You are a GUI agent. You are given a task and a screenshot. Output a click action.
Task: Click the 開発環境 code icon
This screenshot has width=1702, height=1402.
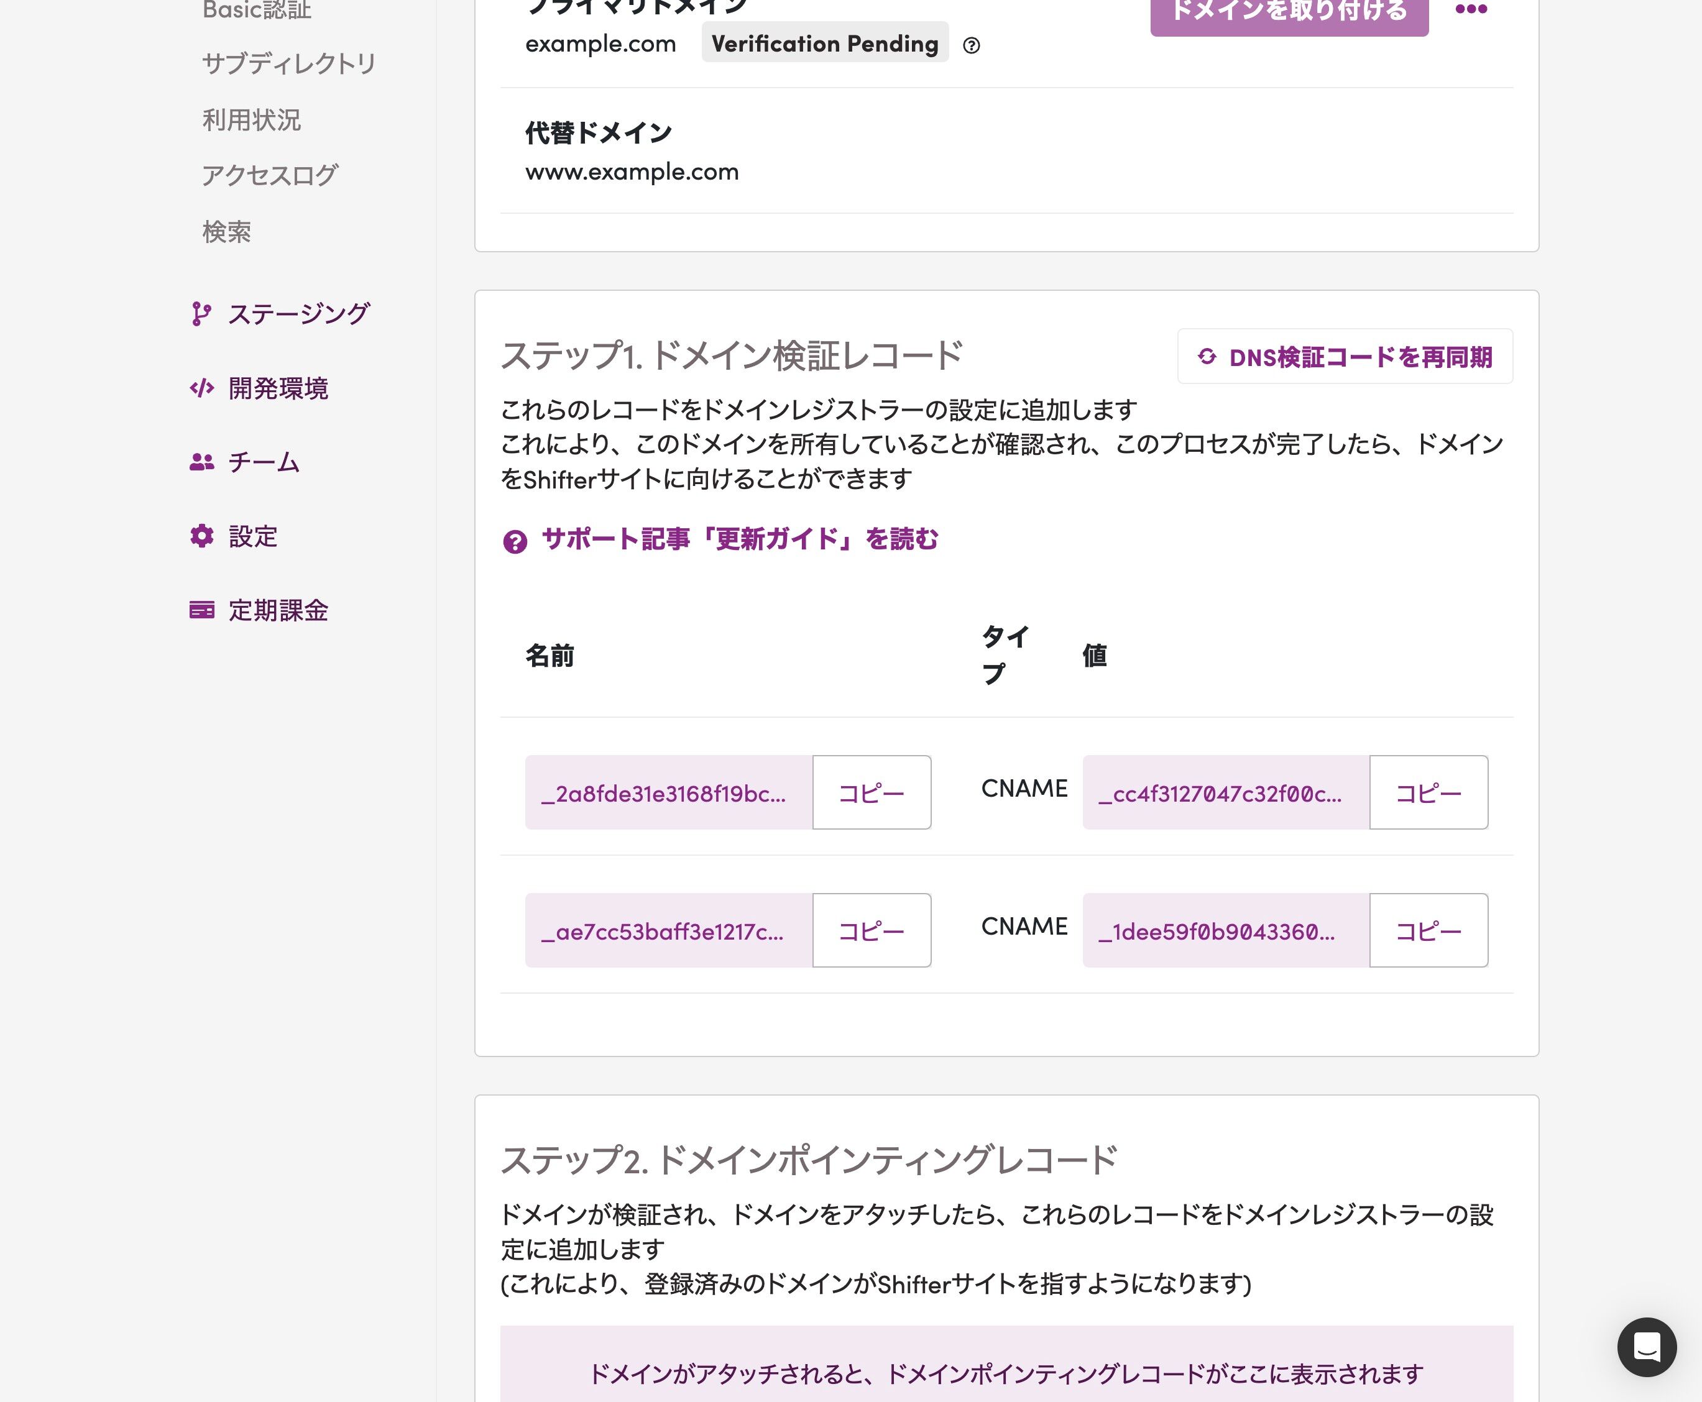[x=201, y=388]
